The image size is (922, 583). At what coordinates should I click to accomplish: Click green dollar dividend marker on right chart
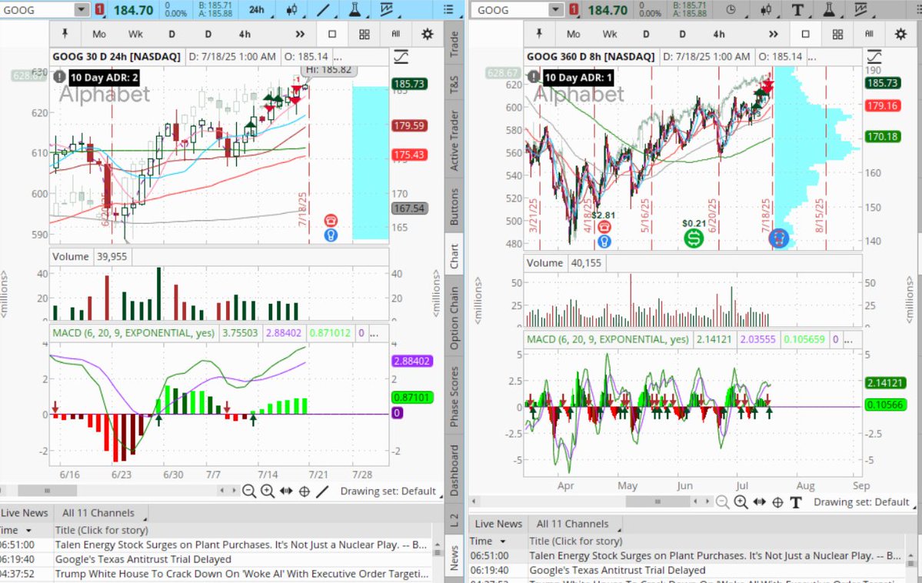point(694,238)
